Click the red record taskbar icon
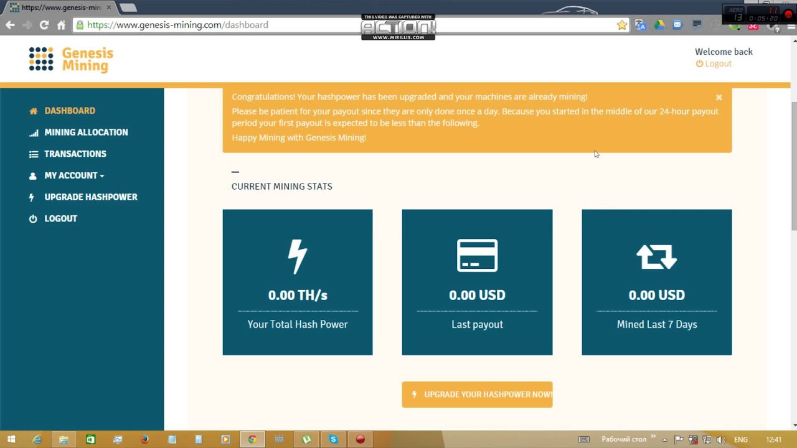The width and height of the screenshot is (797, 448). 360,439
